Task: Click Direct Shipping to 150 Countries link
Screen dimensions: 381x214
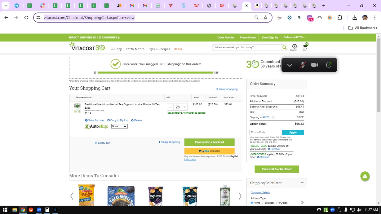Action: 94,38
